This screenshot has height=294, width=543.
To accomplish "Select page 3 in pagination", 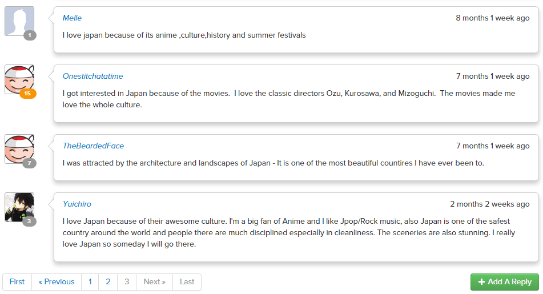I will [x=127, y=282].
